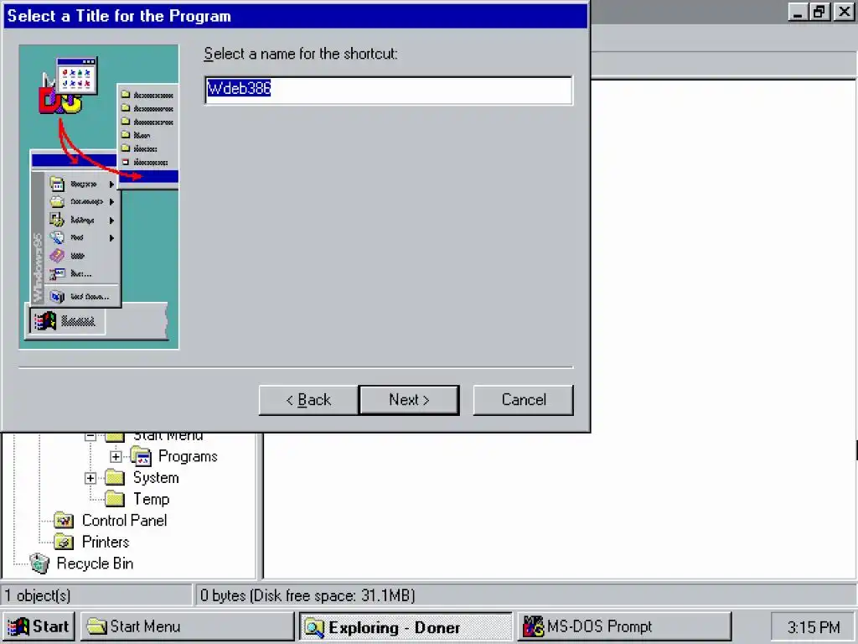The width and height of the screenshot is (858, 644).
Task: Click the shortcut name field containing Wdeb386
Action: coord(389,90)
